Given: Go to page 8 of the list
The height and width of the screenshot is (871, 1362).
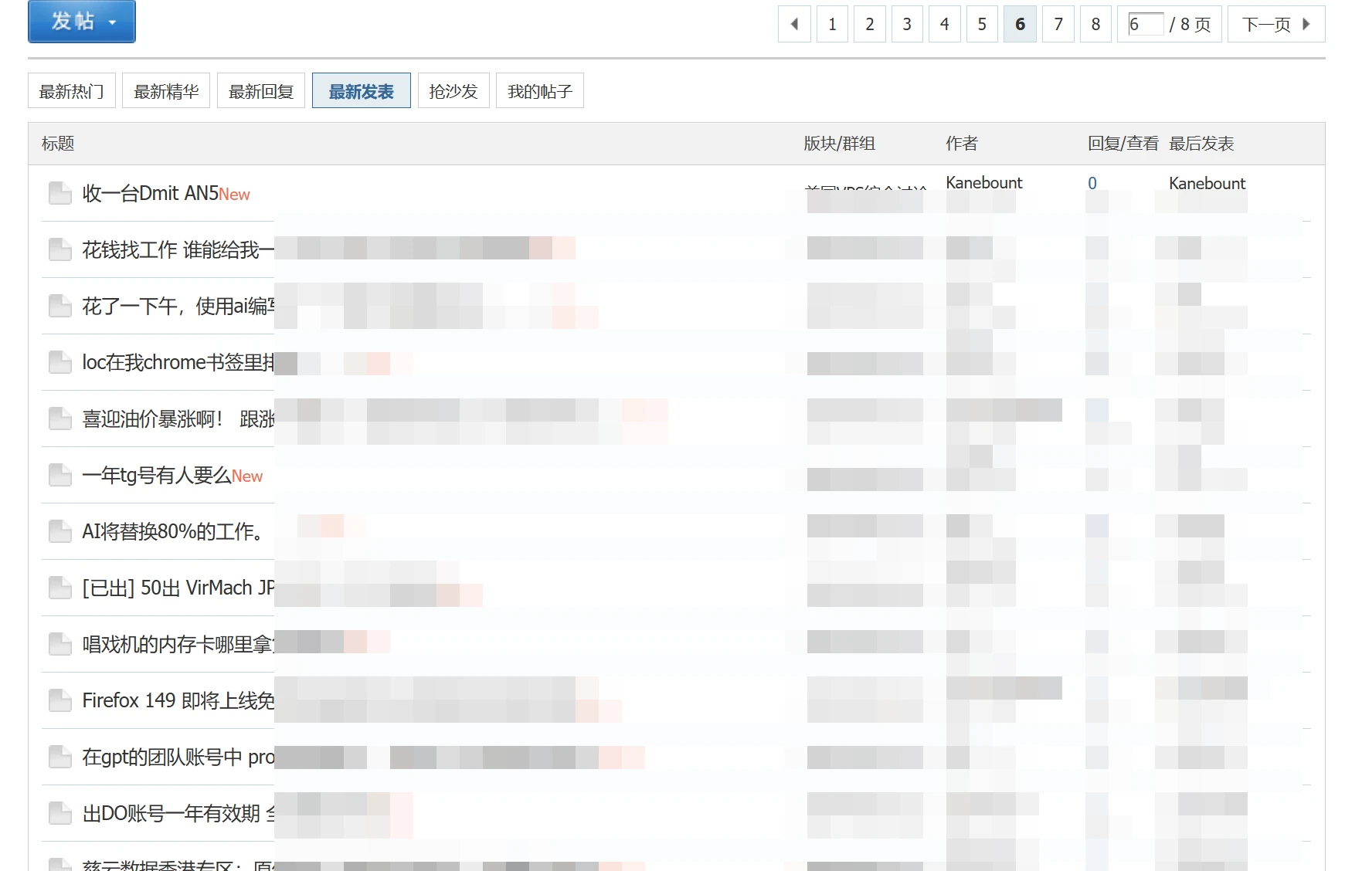Looking at the screenshot, I should (1095, 24).
